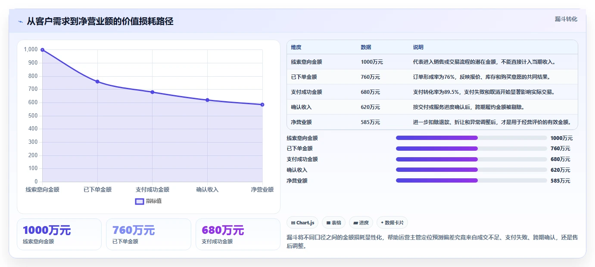Screen dimensions: 595x267
Task: Click x-axis label 线索意向金额
Action: coord(42,189)
